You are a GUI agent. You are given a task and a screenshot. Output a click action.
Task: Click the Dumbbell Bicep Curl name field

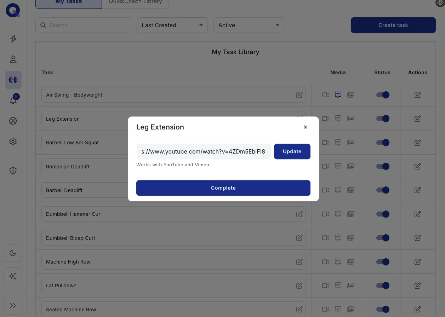[x=173, y=238]
